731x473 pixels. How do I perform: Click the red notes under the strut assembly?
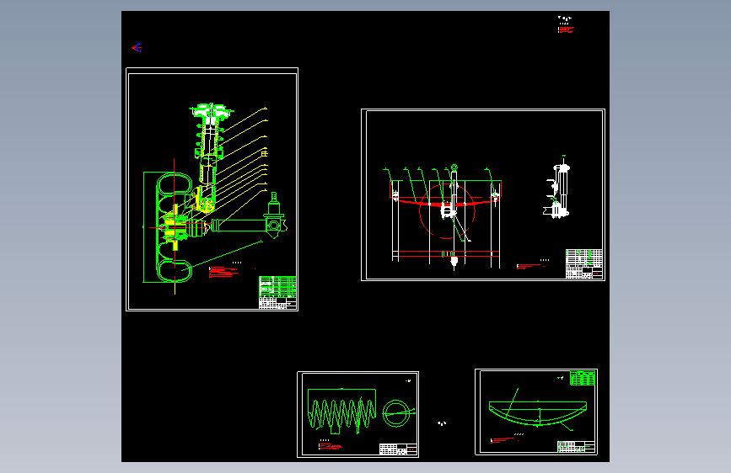tap(223, 272)
